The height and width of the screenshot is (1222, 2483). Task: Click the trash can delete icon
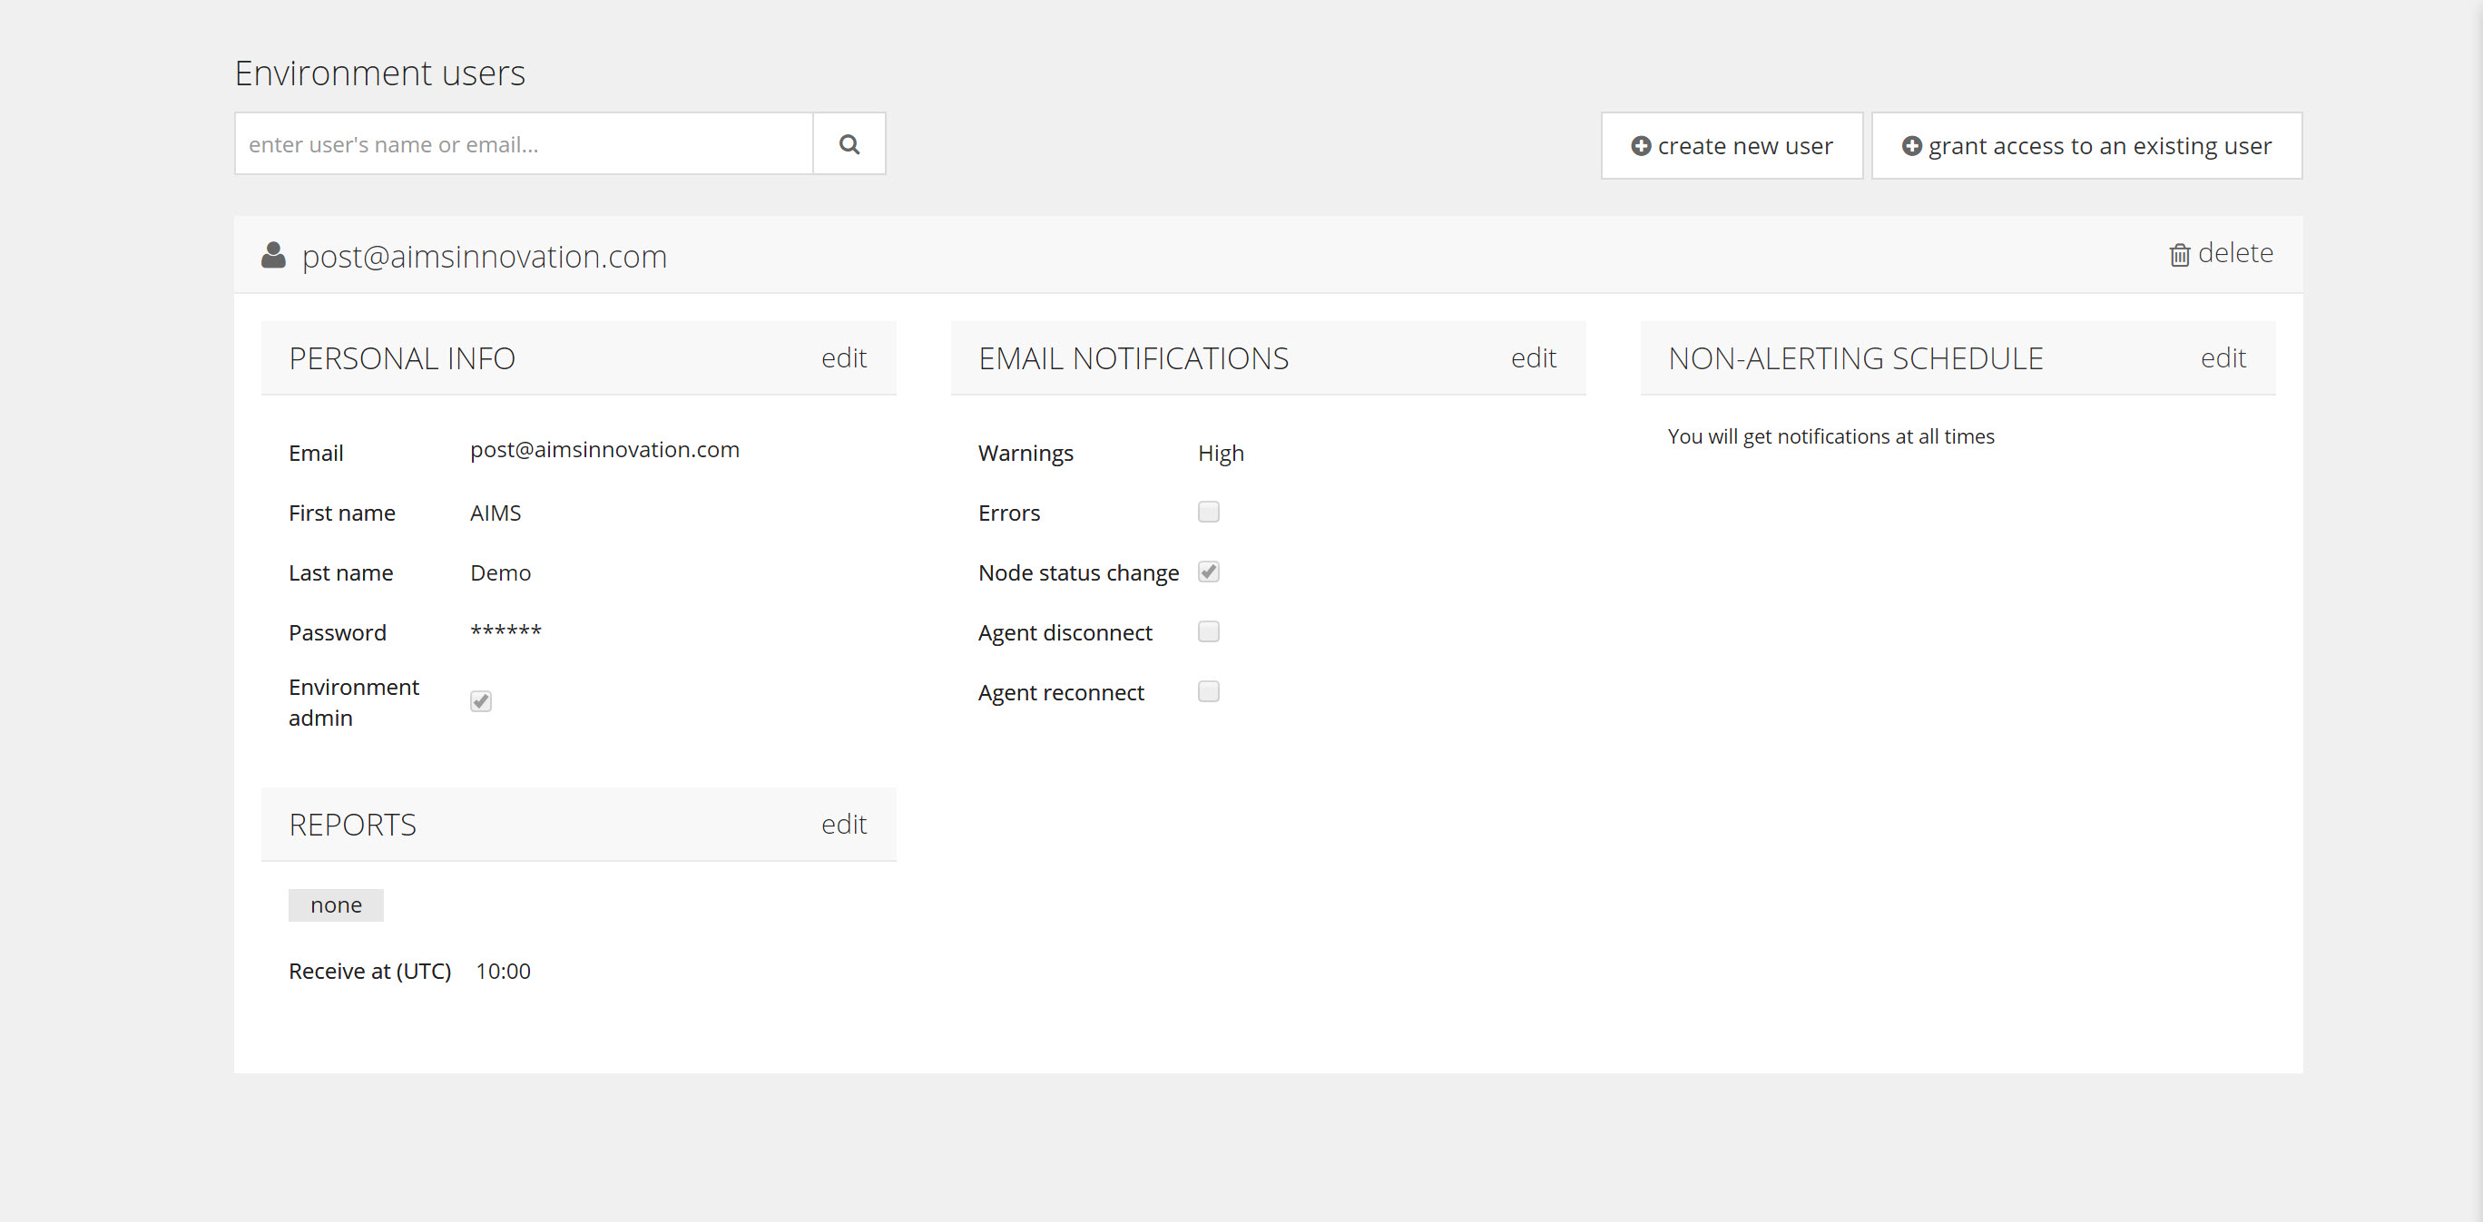click(2178, 256)
